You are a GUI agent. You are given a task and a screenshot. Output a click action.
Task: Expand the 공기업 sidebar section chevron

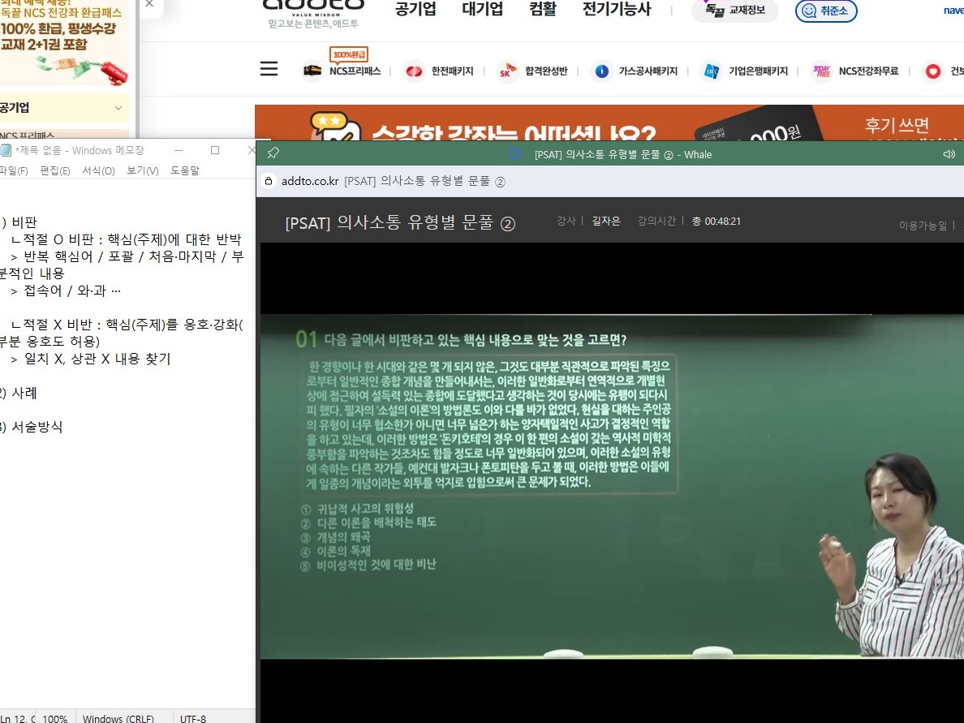pyautogui.click(x=118, y=108)
